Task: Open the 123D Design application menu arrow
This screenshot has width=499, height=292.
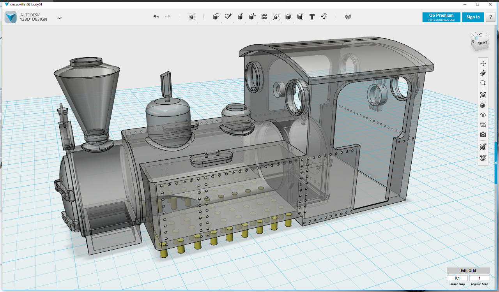Action: tap(59, 18)
